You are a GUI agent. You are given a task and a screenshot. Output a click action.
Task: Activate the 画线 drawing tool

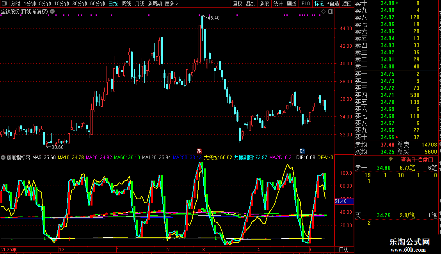(292, 4)
